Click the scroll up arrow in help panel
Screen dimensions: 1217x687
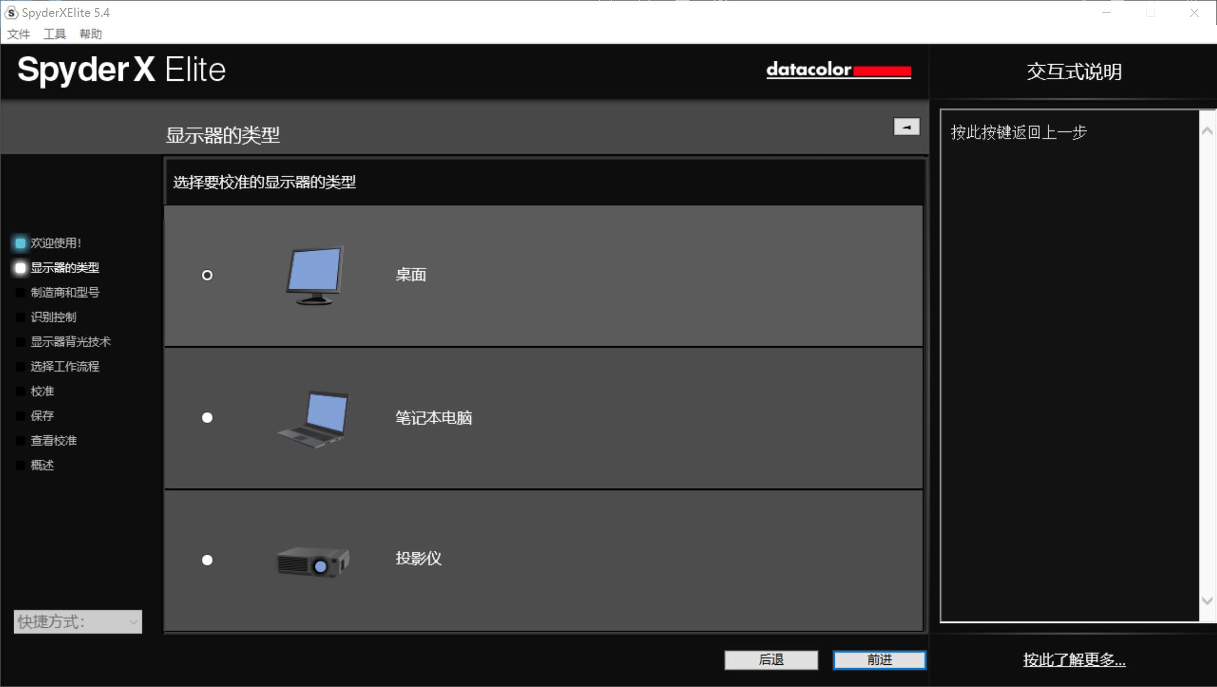(x=1207, y=131)
